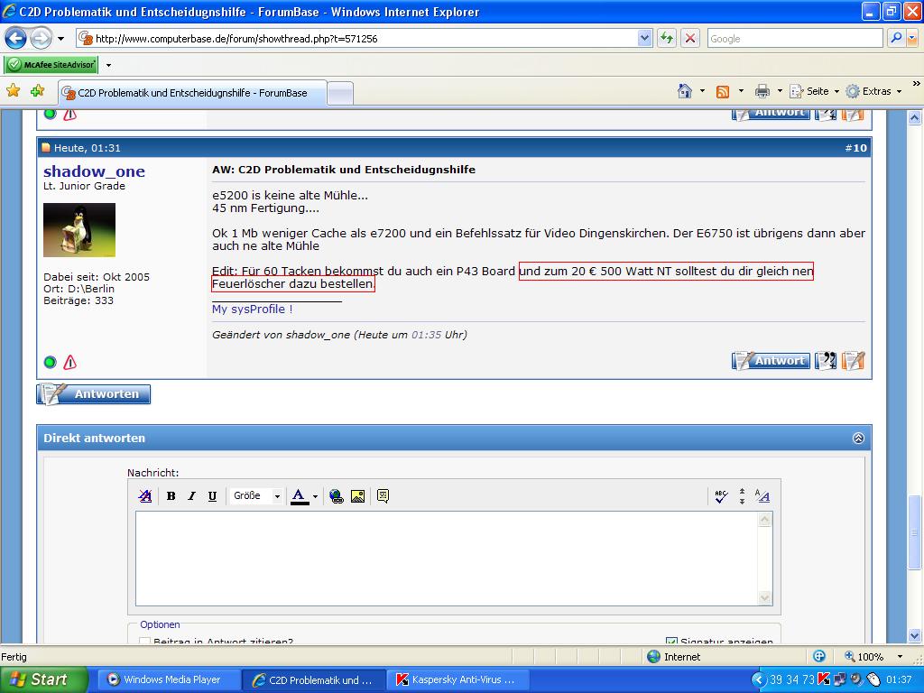
Task: Open a new empty browser tab
Action: point(340,94)
